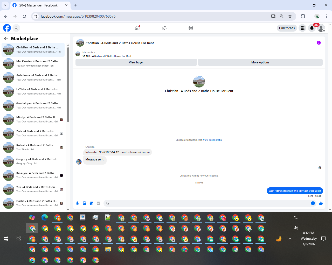Click the Marketplace back arrow
The height and width of the screenshot is (265, 332).
click(6, 39)
